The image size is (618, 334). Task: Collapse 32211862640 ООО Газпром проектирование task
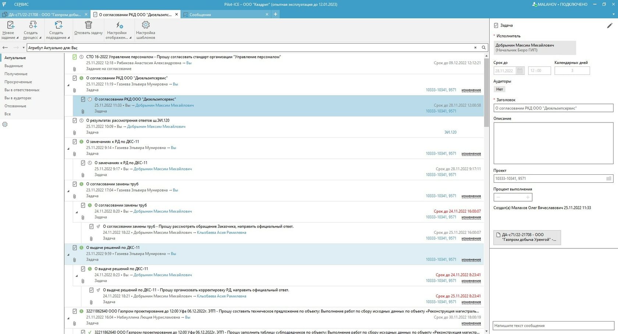[x=68, y=318]
